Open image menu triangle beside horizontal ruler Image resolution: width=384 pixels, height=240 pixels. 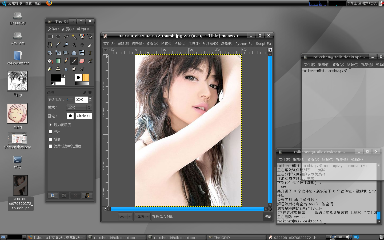click(105, 50)
